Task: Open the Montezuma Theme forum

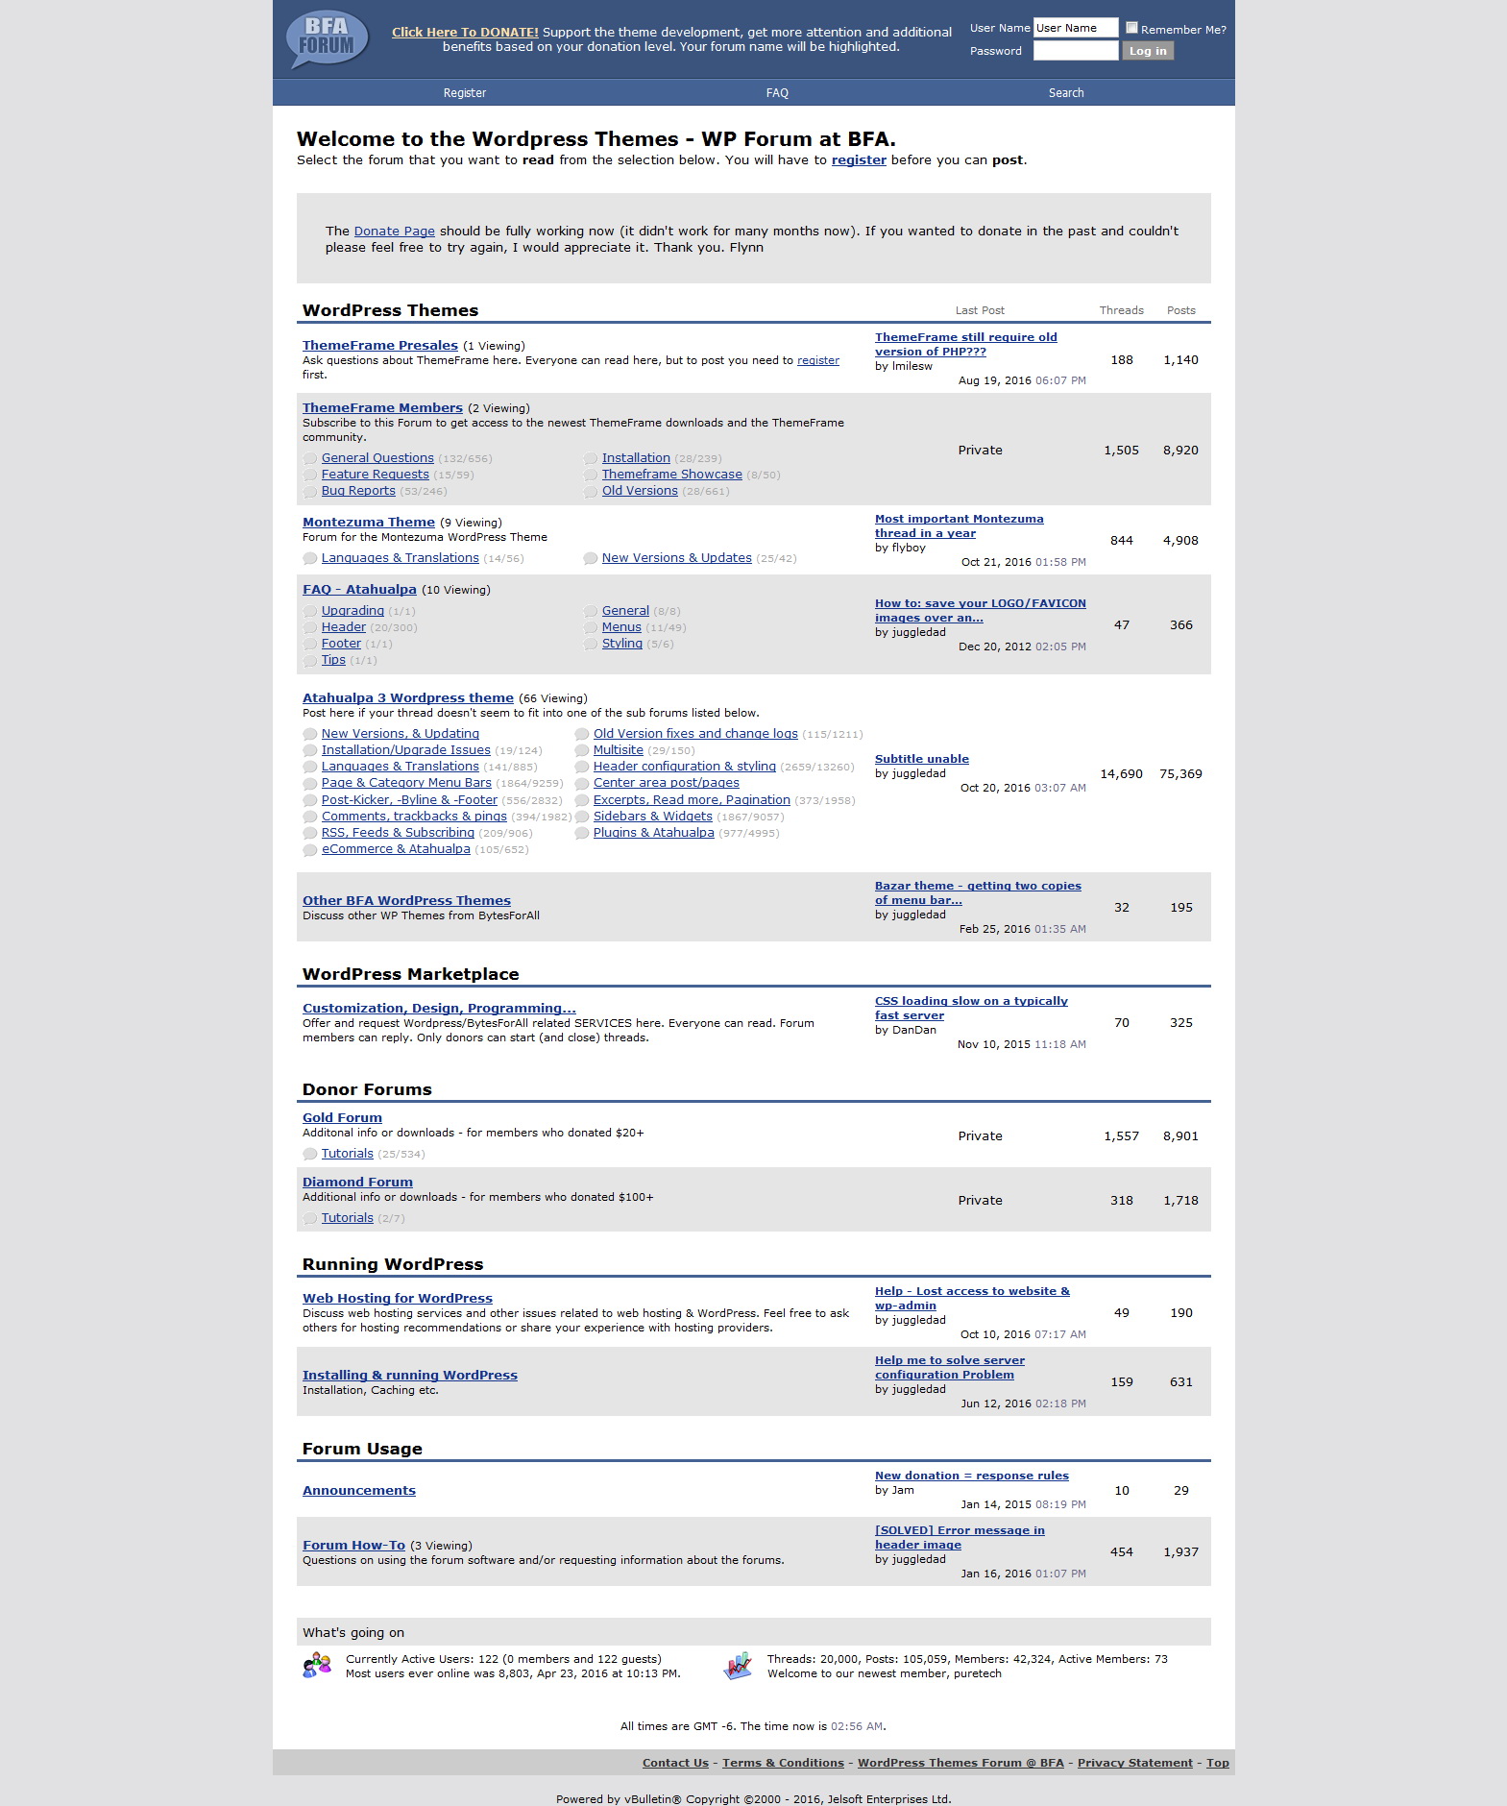Action: tap(369, 522)
